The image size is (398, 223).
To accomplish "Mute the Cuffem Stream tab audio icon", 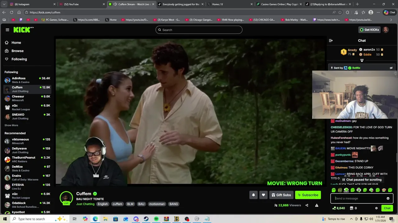I will click(x=115, y=4).
